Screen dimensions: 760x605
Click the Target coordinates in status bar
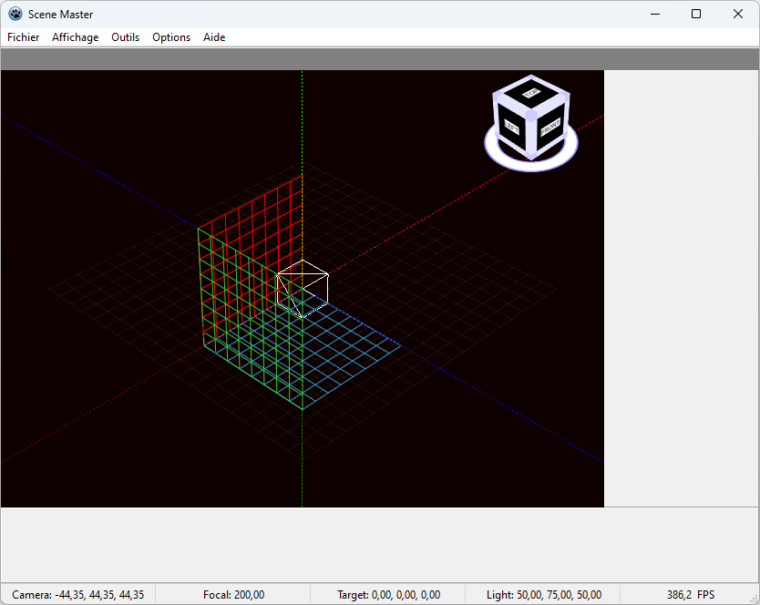(388, 595)
